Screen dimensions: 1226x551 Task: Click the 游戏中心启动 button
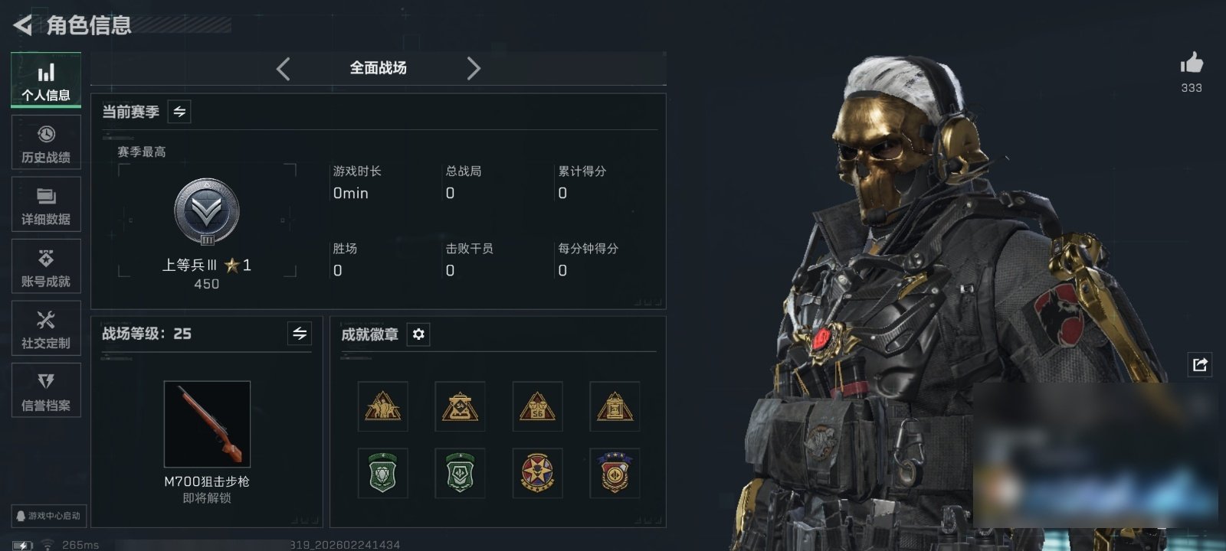click(x=48, y=516)
